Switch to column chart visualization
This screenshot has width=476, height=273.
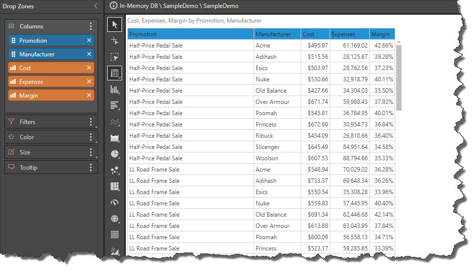point(115,89)
